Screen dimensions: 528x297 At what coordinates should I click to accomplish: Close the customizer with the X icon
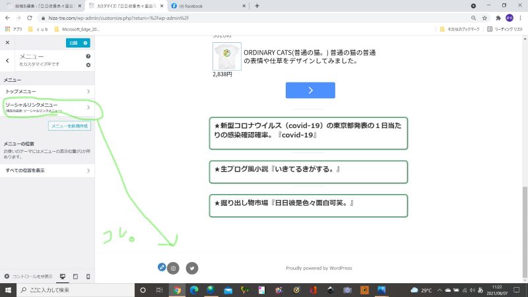7,43
